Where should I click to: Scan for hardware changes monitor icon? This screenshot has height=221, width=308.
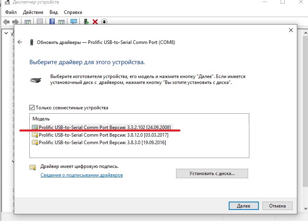coord(74,22)
